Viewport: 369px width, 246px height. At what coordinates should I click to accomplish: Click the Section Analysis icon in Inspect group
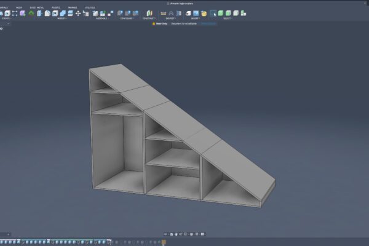coord(179,14)
